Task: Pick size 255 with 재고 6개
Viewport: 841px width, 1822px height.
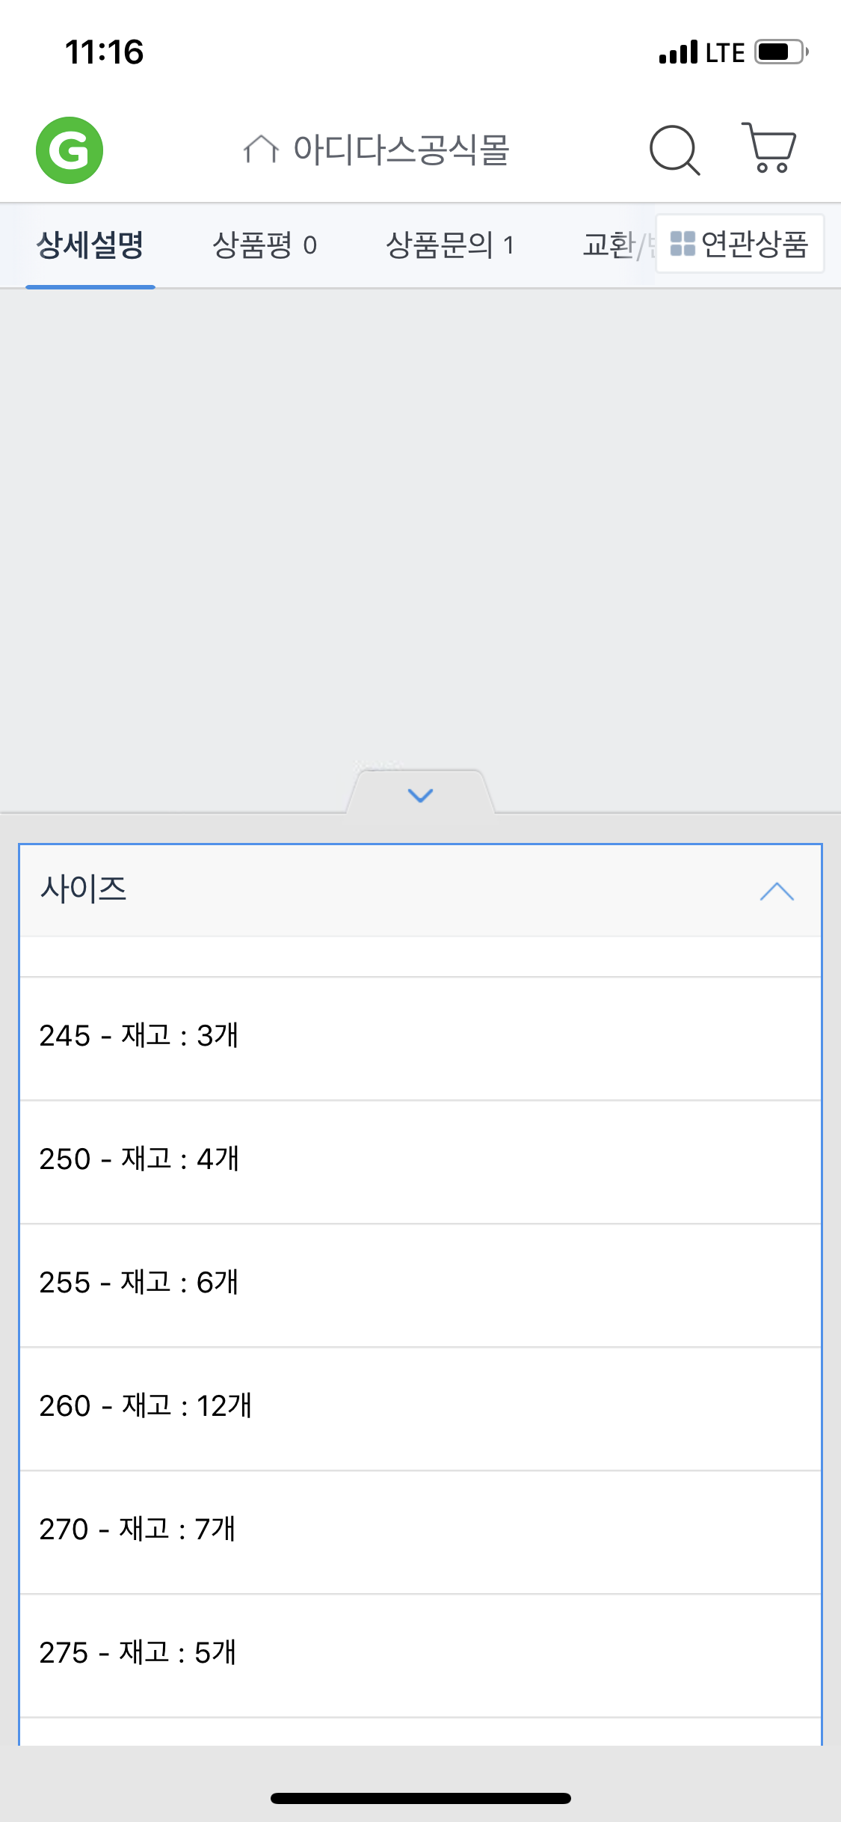Action: point(420,1284)
